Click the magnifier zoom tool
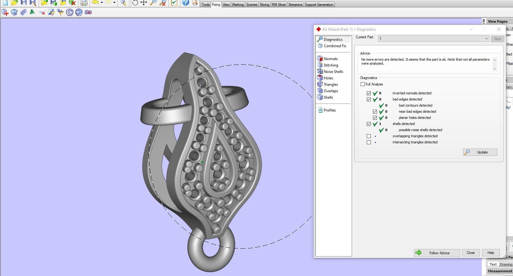 coord(153,3)
